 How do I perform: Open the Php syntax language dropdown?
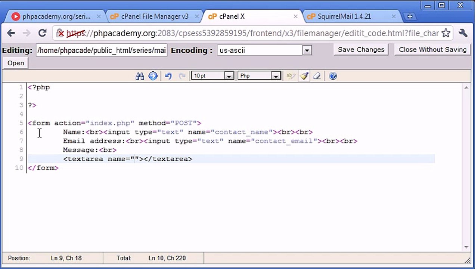coord(276,76)
